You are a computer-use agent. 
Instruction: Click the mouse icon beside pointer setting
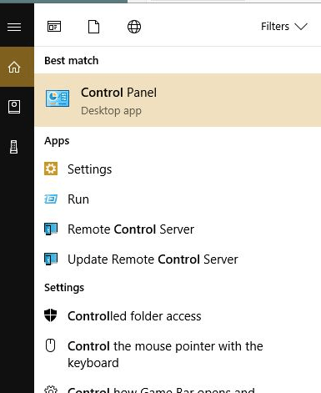point(50,345)
